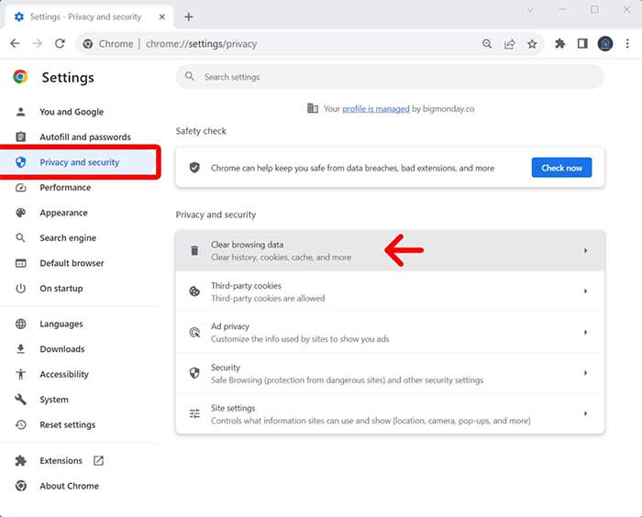
Task: Open Ad privacy settings
Action: [x=390, y=332]
